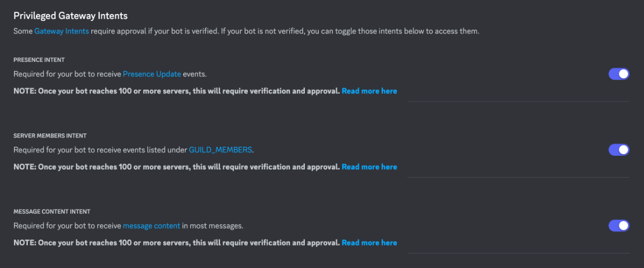Select the SERVER MEMBERS INTENT section label

(x=50, y=136)
